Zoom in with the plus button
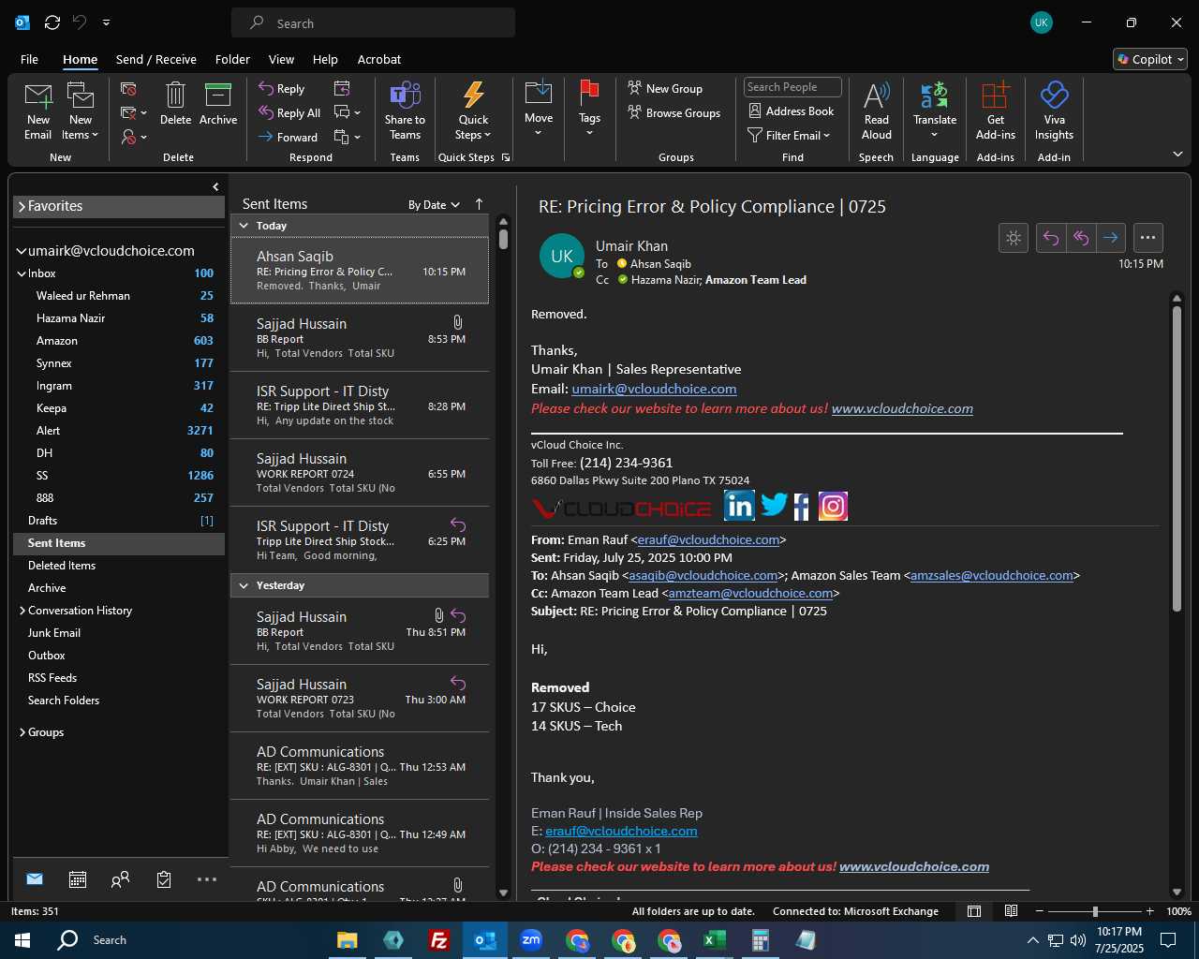Screen dimensions: 1199x959 pyautogui.click(x=1150, y=911)
